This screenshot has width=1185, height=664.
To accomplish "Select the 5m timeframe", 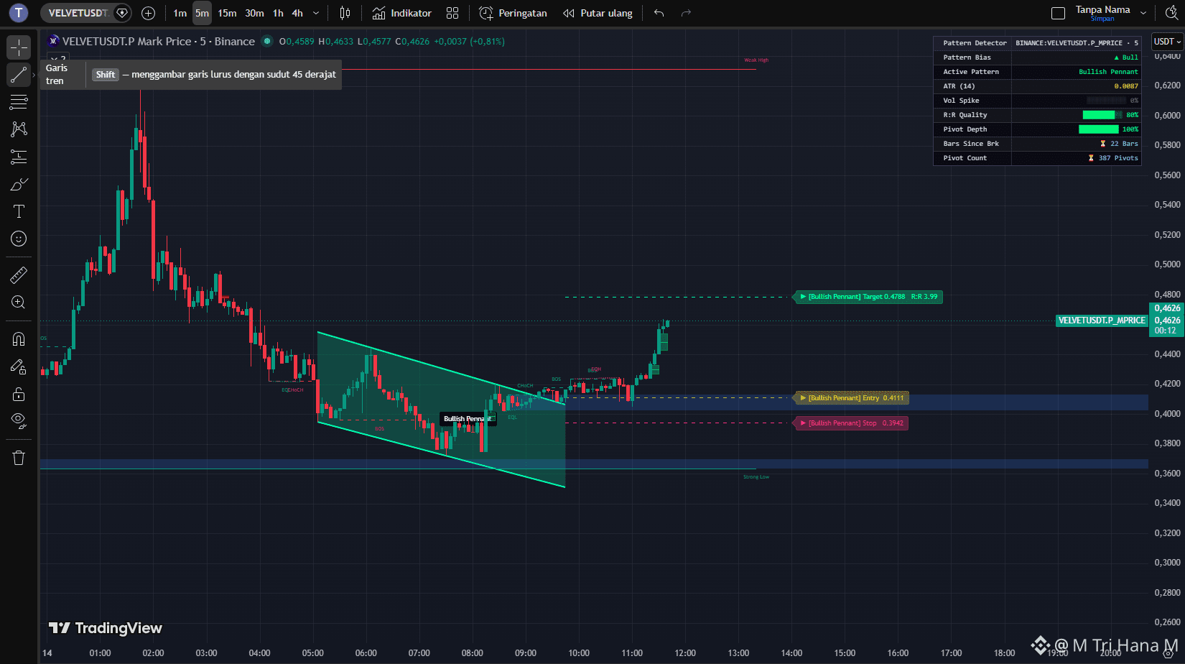I will [x=202, y=13].
